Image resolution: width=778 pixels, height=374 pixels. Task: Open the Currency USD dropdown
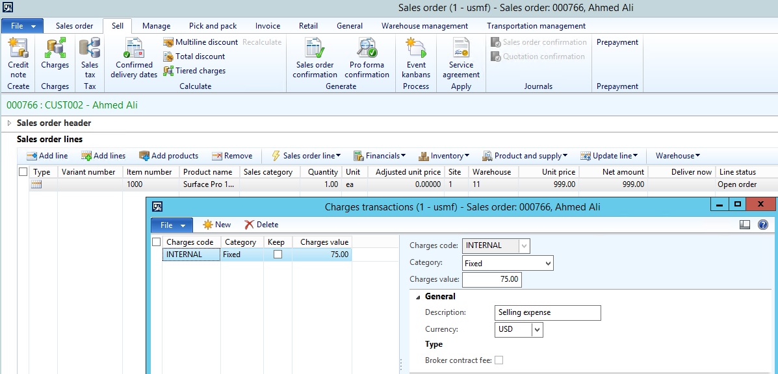click(537, 330)
